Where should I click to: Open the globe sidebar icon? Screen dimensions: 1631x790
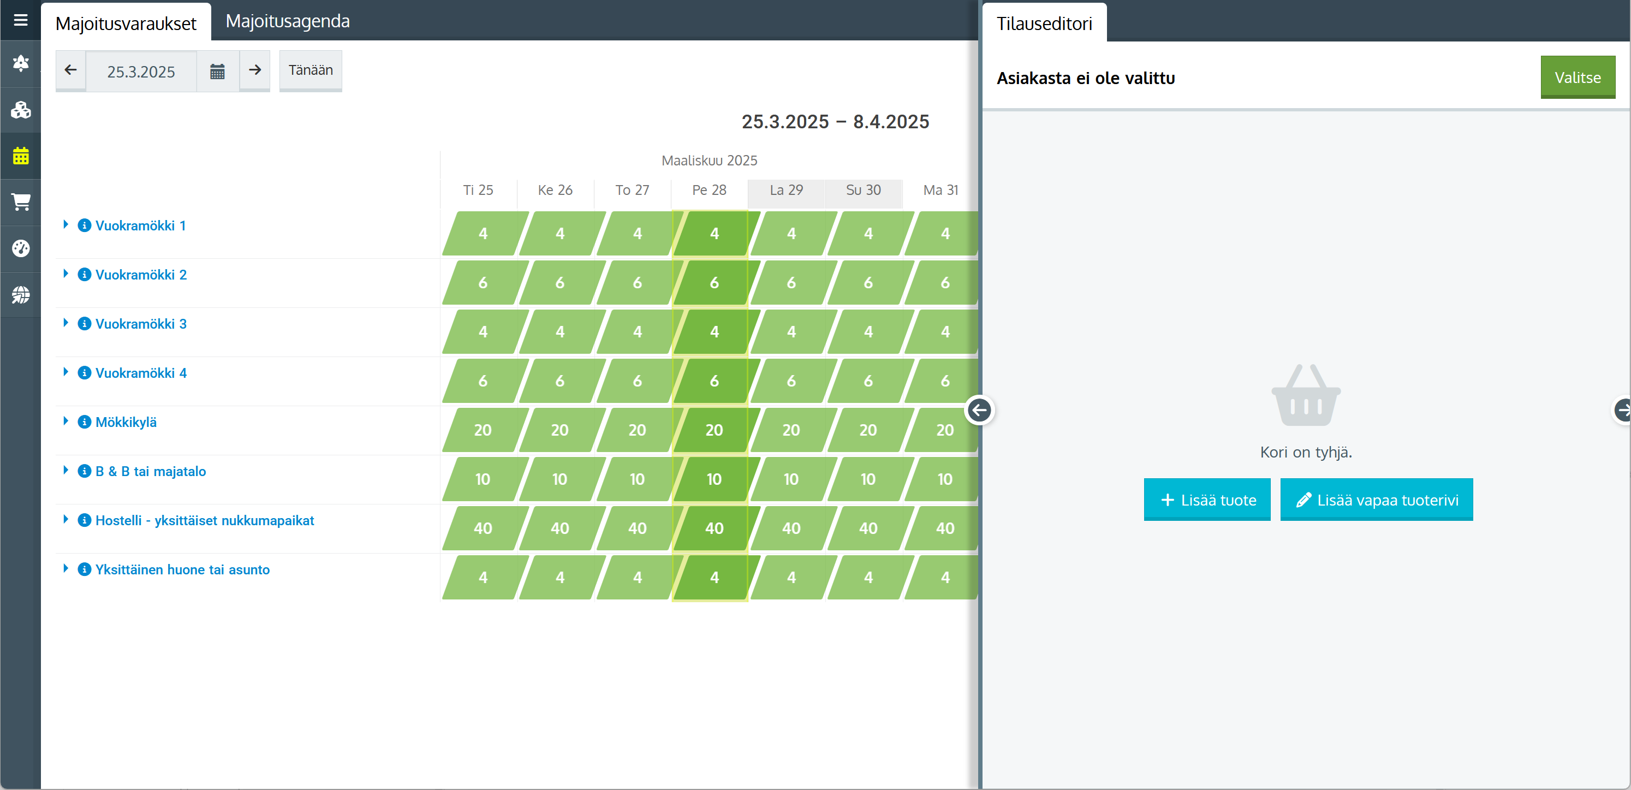click(x=20, y=295)
